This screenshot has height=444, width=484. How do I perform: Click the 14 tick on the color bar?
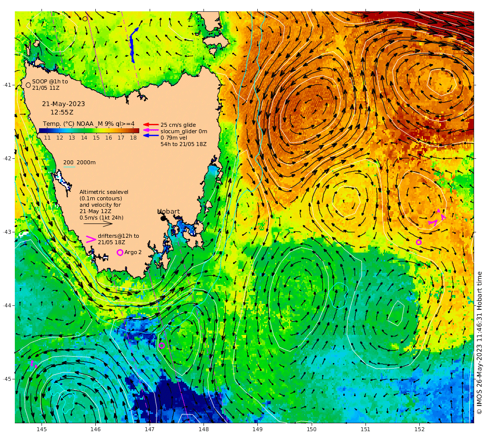coord(84,138)
